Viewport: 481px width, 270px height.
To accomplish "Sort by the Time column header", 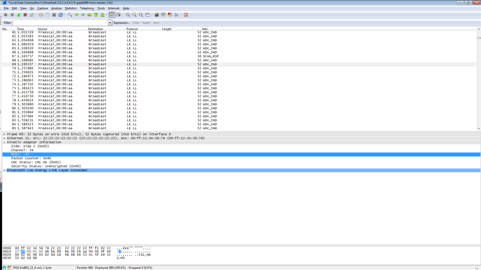I will 20,29.
